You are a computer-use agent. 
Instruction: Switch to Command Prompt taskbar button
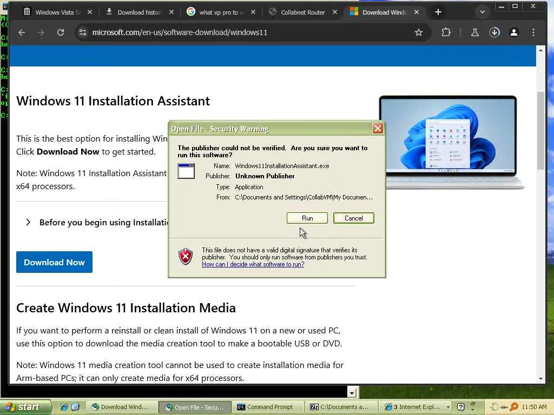click(x=268, y=407)
